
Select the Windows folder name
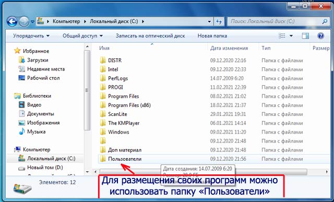[x=118, y=132]
